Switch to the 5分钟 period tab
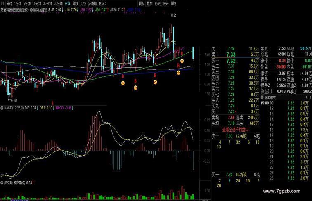This screenshot has height=201, width=312. [27, 4]
